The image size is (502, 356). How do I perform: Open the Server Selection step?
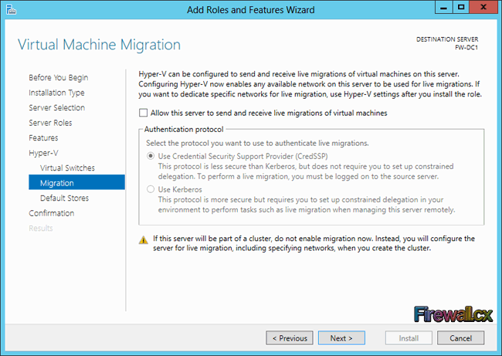[57, 108]
